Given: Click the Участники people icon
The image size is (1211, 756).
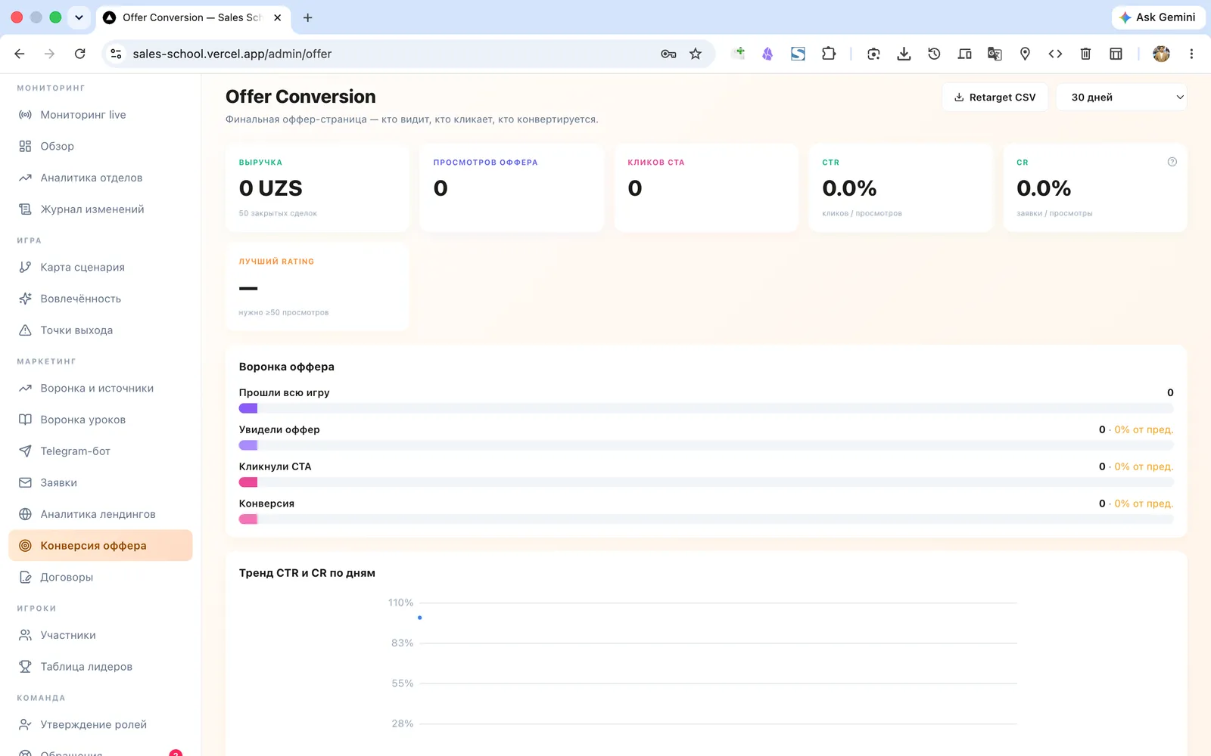Looking at the screenshot, I should tap(25, 635).
